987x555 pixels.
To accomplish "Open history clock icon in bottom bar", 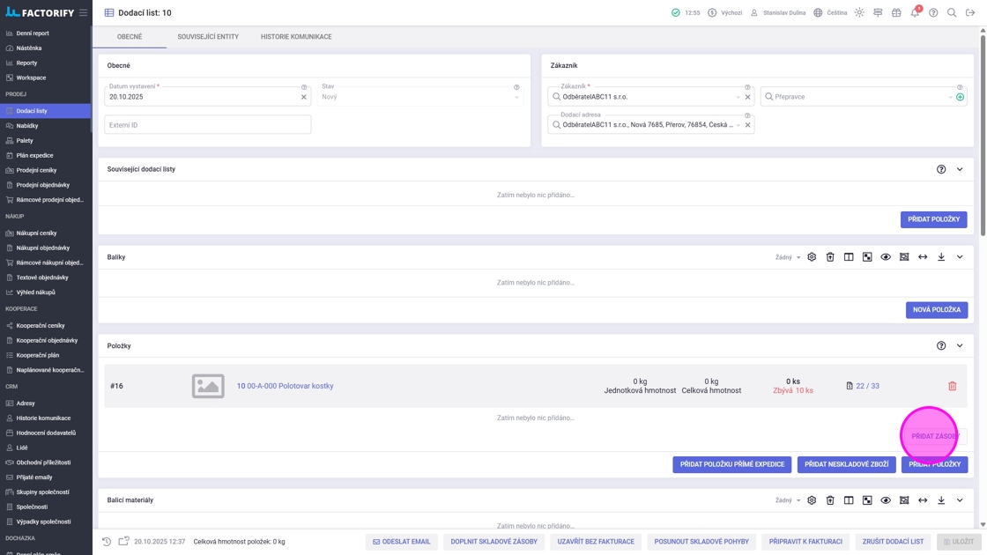I will click(107, 542).
